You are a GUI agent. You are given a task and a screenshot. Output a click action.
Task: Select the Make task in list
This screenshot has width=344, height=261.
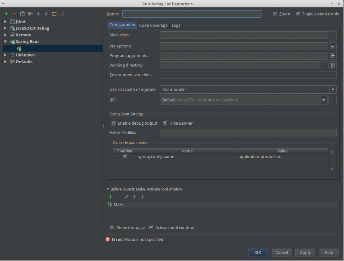point(223,205)
